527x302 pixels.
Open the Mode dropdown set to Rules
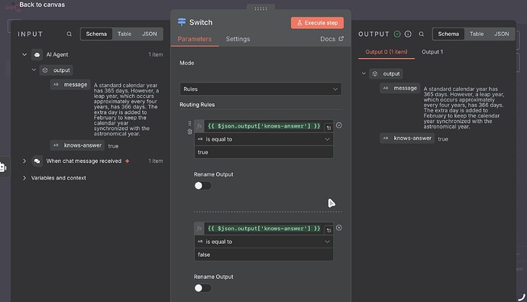click(x=260, y=89)
